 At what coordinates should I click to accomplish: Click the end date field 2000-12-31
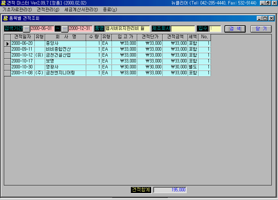(x=80, y=28)
